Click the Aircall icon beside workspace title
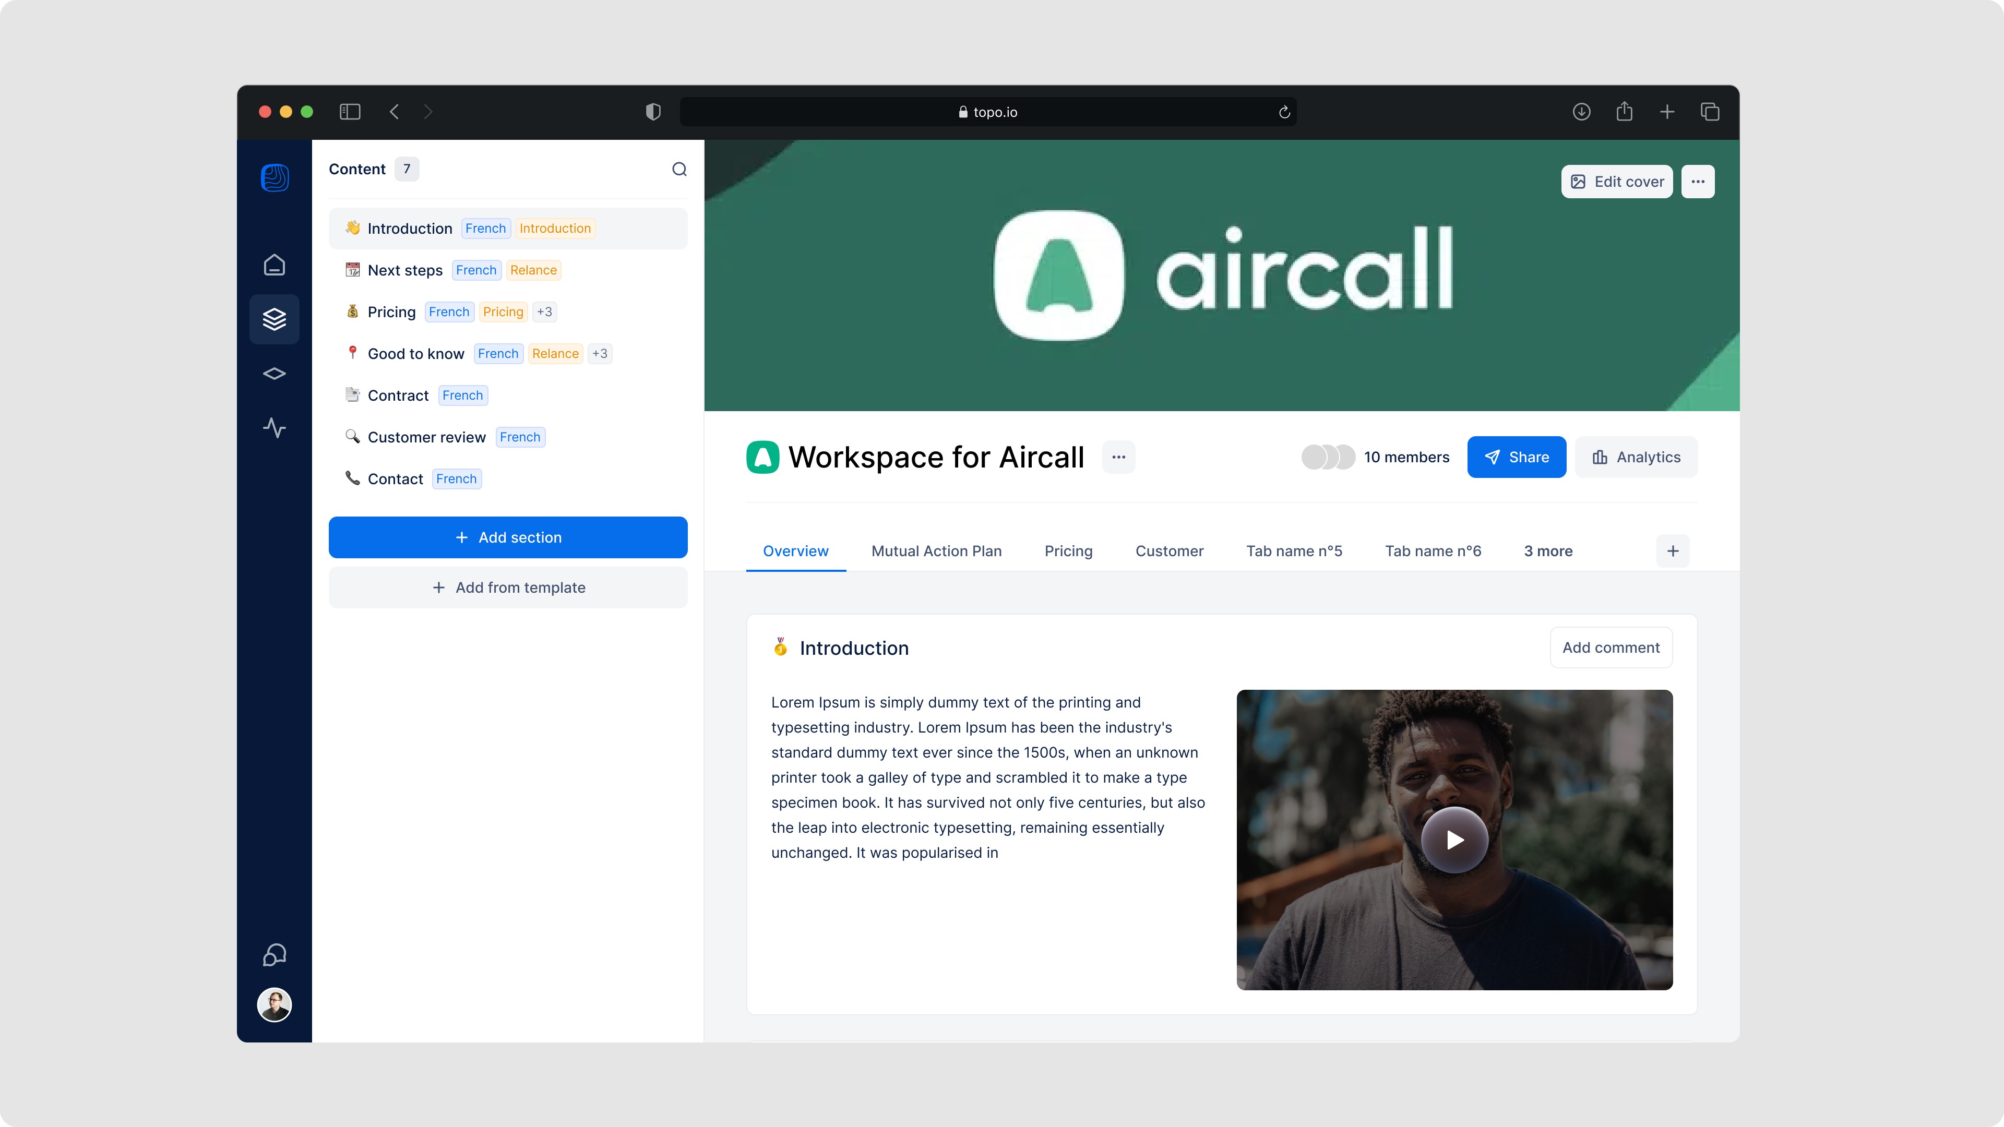This screenshot has height=1127, width=2004. pyautogui.click(x=762, y=457)
